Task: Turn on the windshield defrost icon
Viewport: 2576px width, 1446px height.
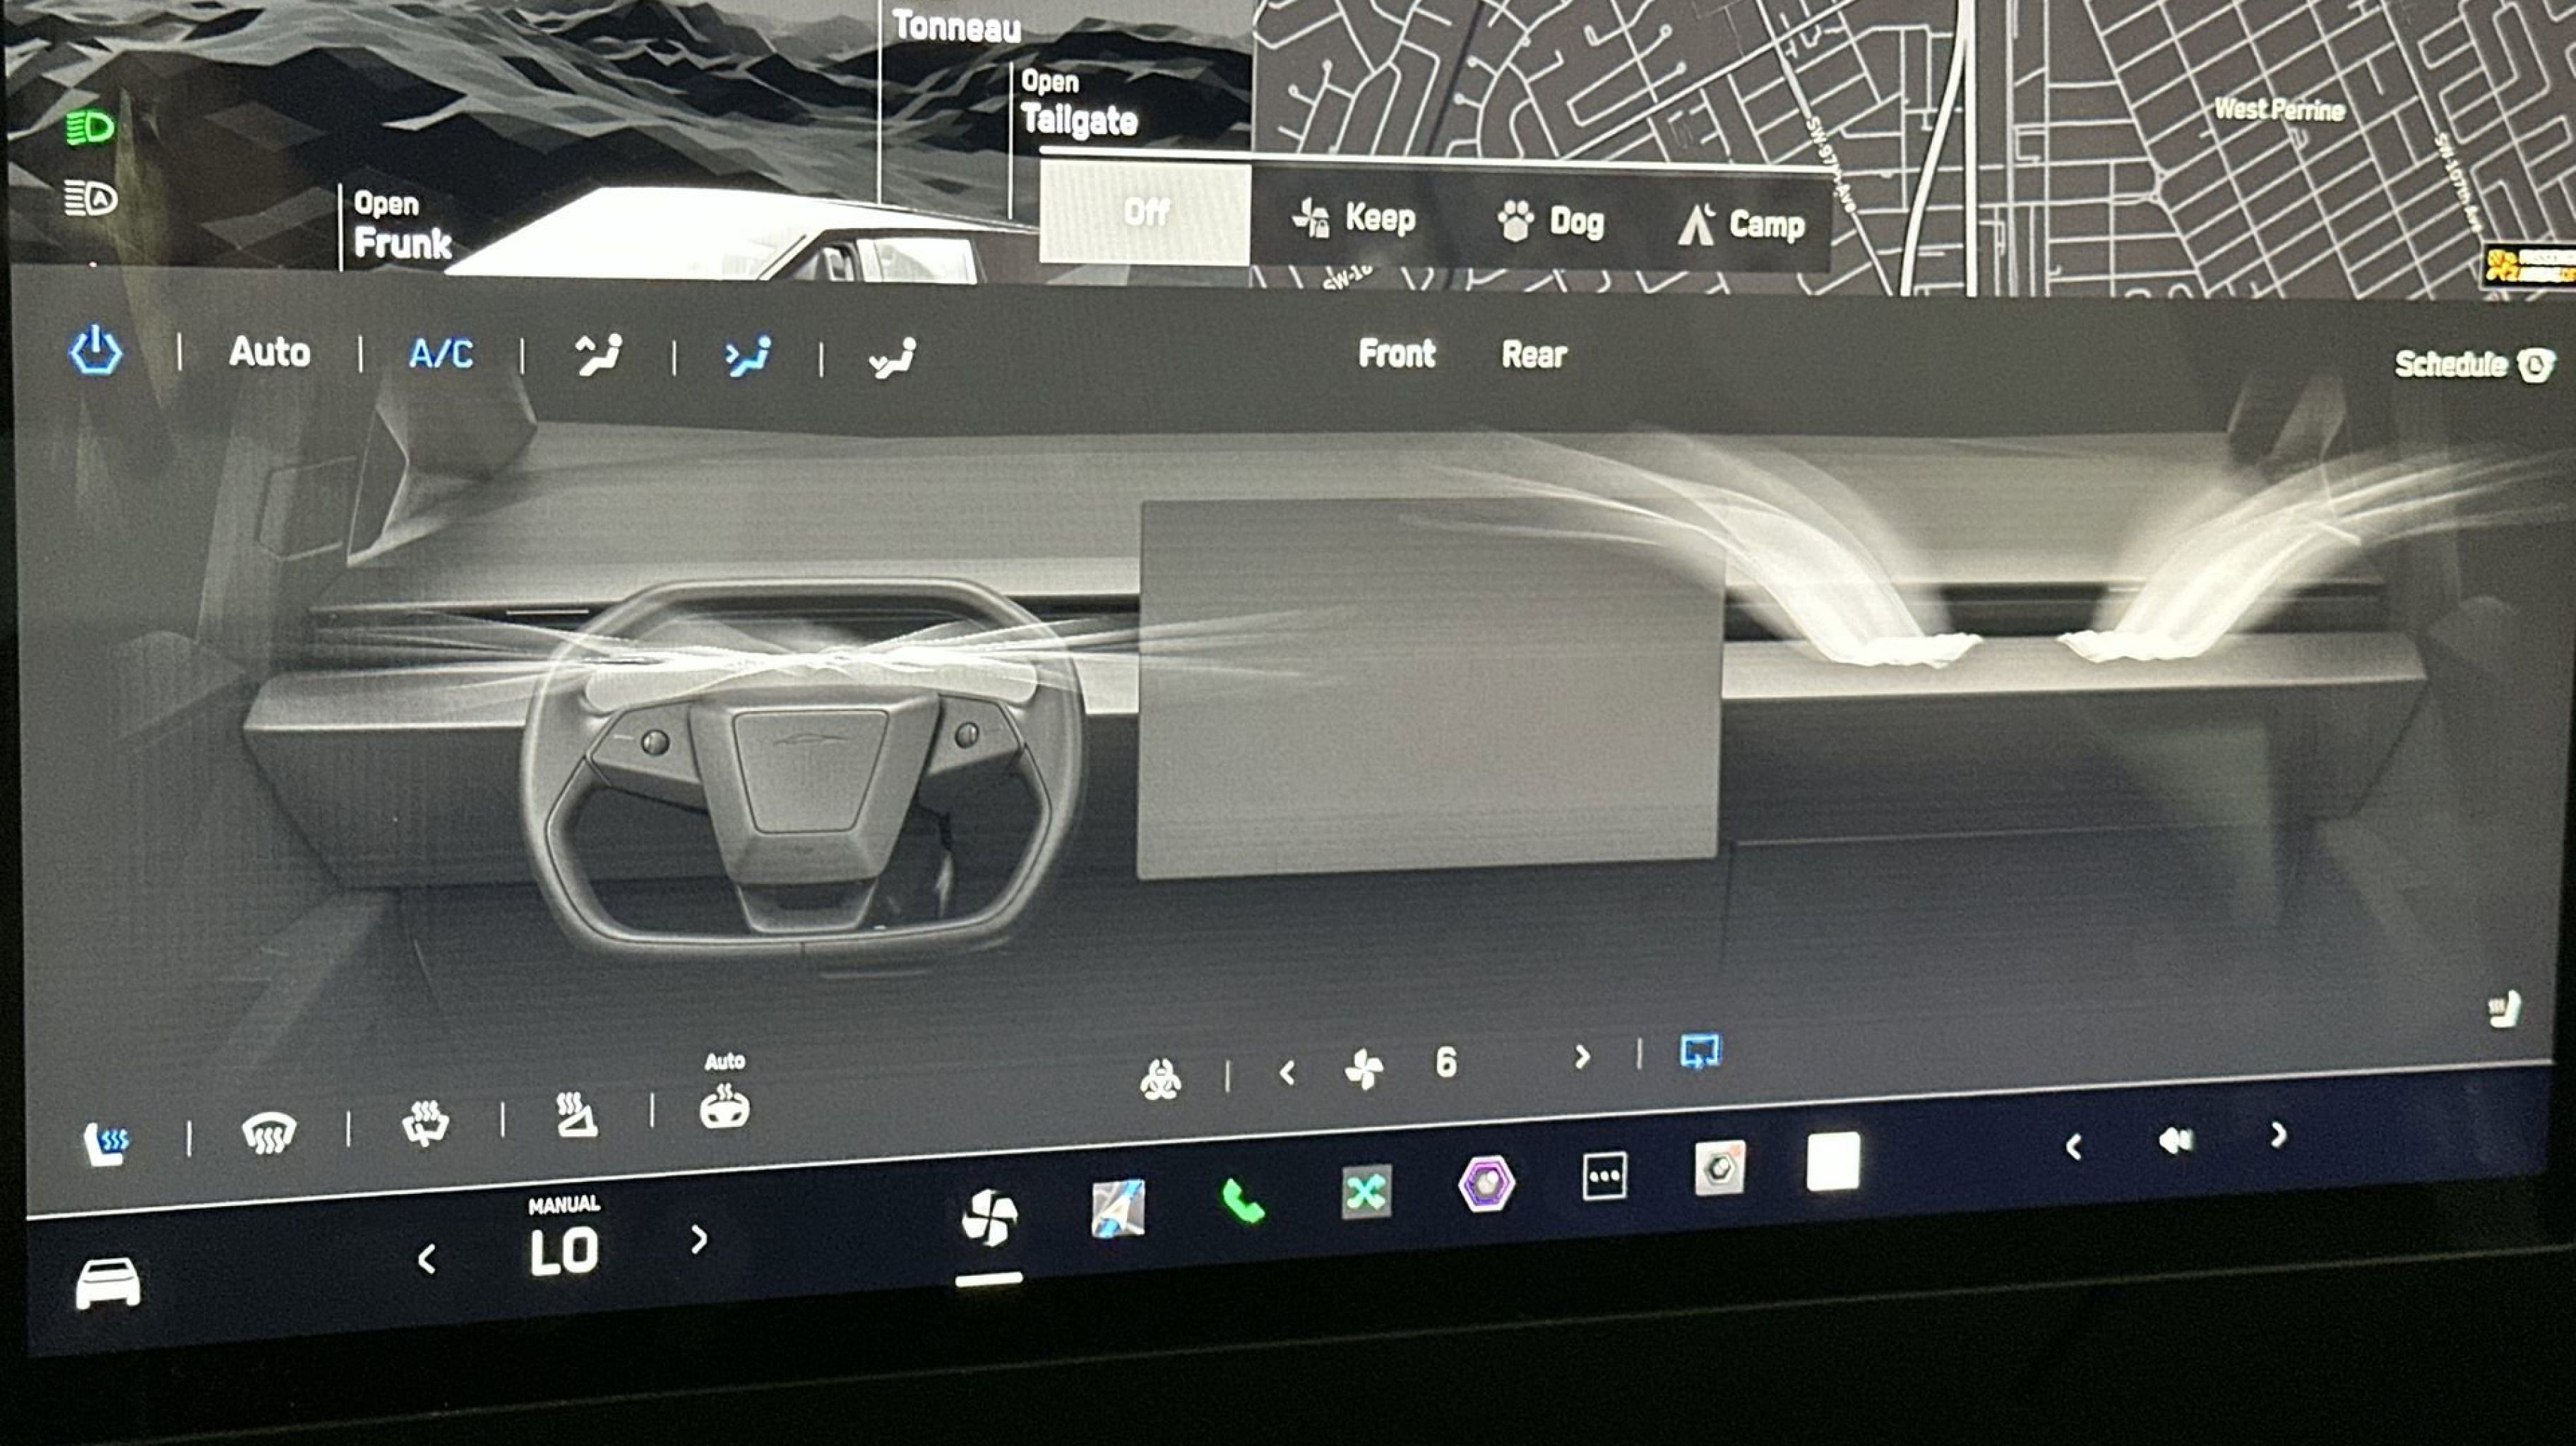Action: (268, 1134)
